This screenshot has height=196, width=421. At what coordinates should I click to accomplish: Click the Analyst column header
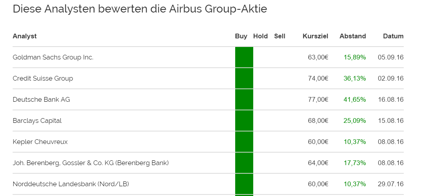click(x=25, y=36)
